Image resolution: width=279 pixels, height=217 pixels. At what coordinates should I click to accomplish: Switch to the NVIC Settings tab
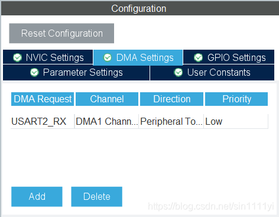[x=48, y=57]
